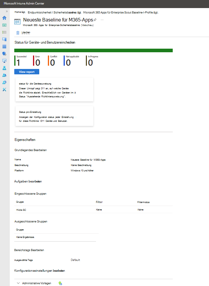The image size is (209, 286).
Task: Open the more options ellipsis menu
Action: [x=102, y=20]
